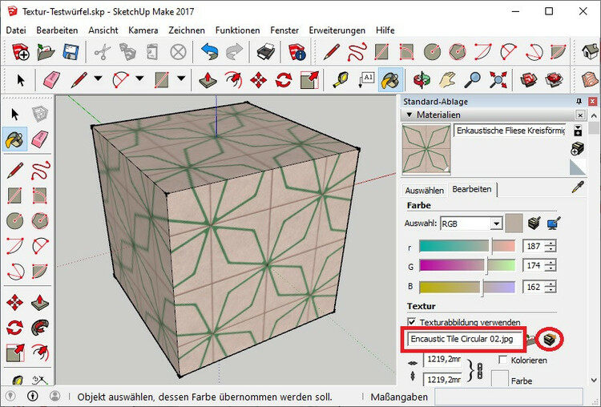Select the Text label tool (A1)

[365, 80]
